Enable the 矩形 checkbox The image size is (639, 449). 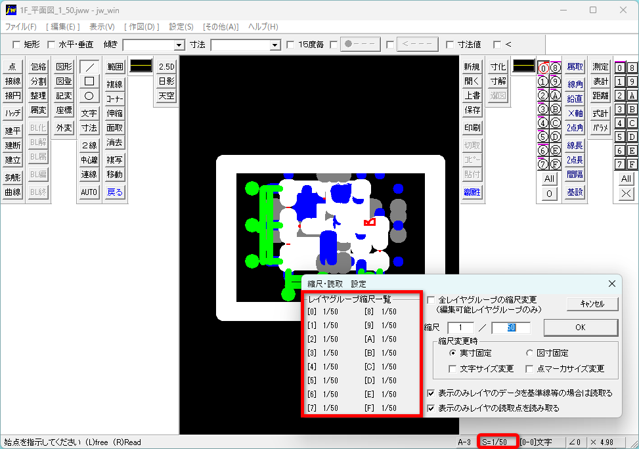pos(16,45)
